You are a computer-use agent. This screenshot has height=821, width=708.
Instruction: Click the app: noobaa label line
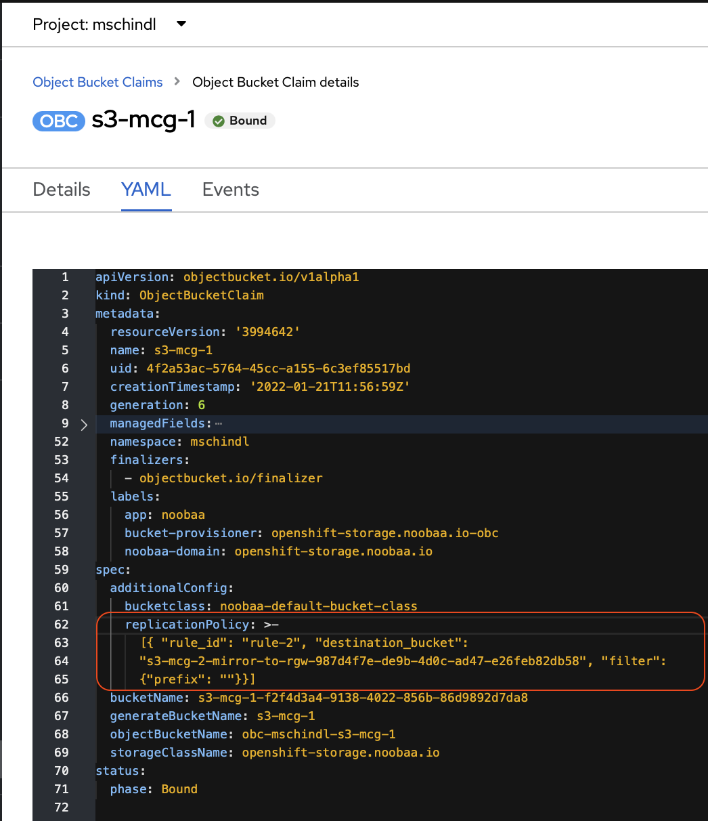click(x=164, y=515)
